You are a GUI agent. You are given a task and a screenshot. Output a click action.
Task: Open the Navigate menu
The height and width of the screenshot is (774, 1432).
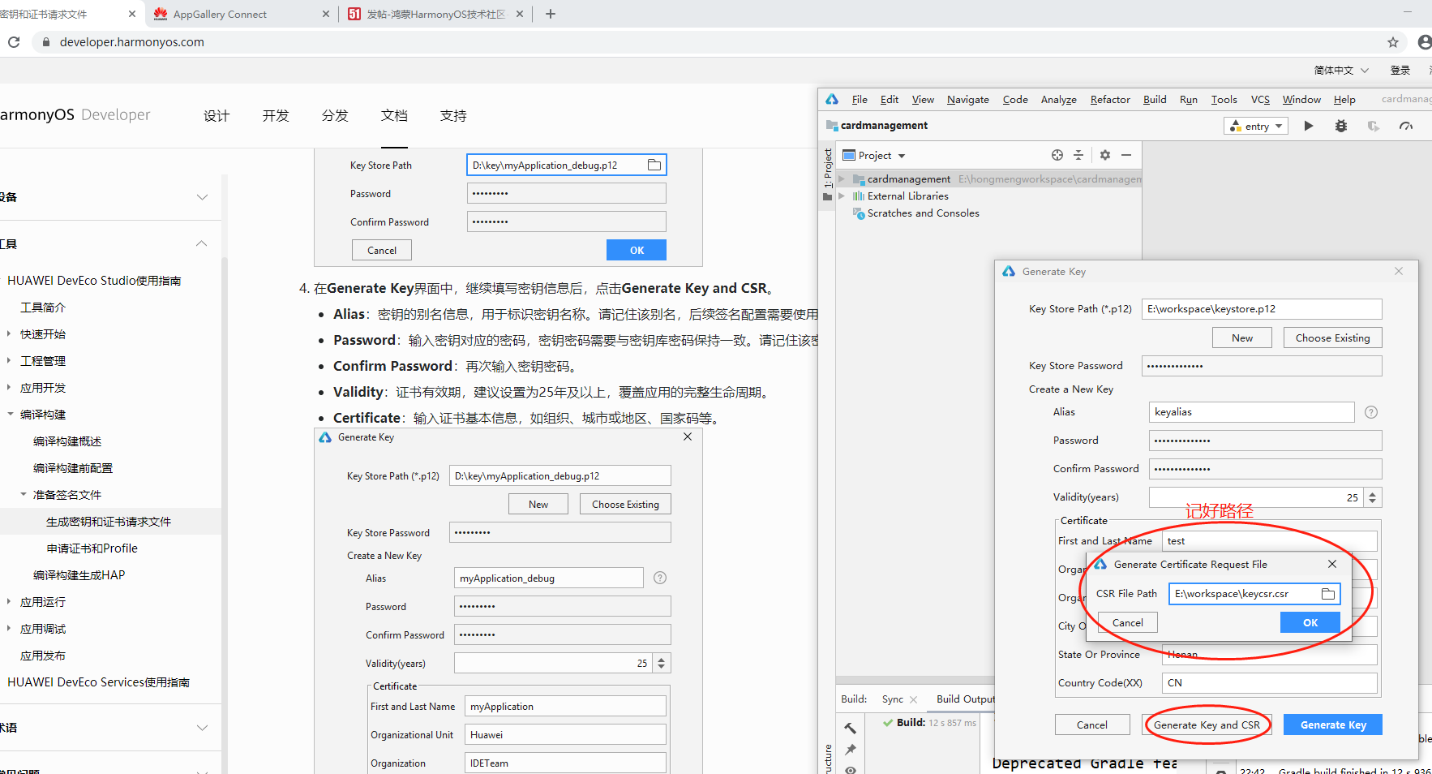pos(968,100)
